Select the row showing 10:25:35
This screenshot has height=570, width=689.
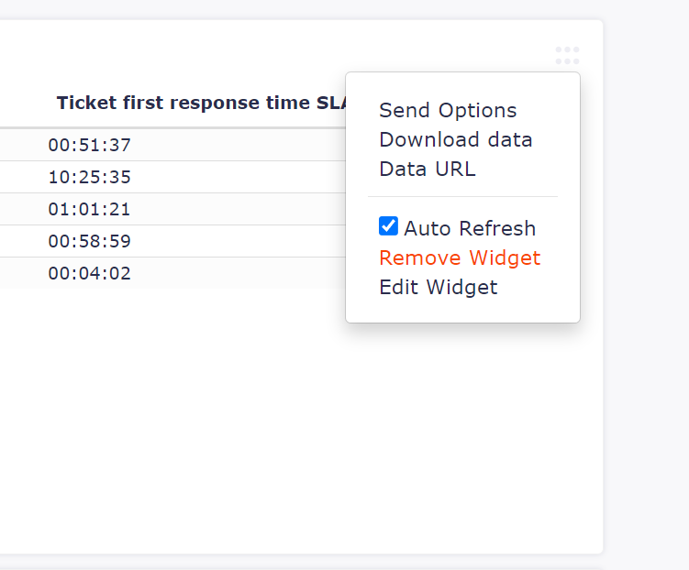(172, 177)
